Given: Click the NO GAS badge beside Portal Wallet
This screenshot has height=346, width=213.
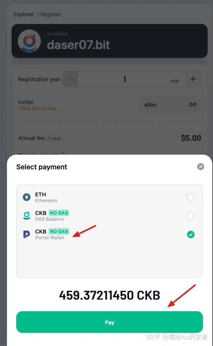Looking at the screenshot, I should [59, 231].
